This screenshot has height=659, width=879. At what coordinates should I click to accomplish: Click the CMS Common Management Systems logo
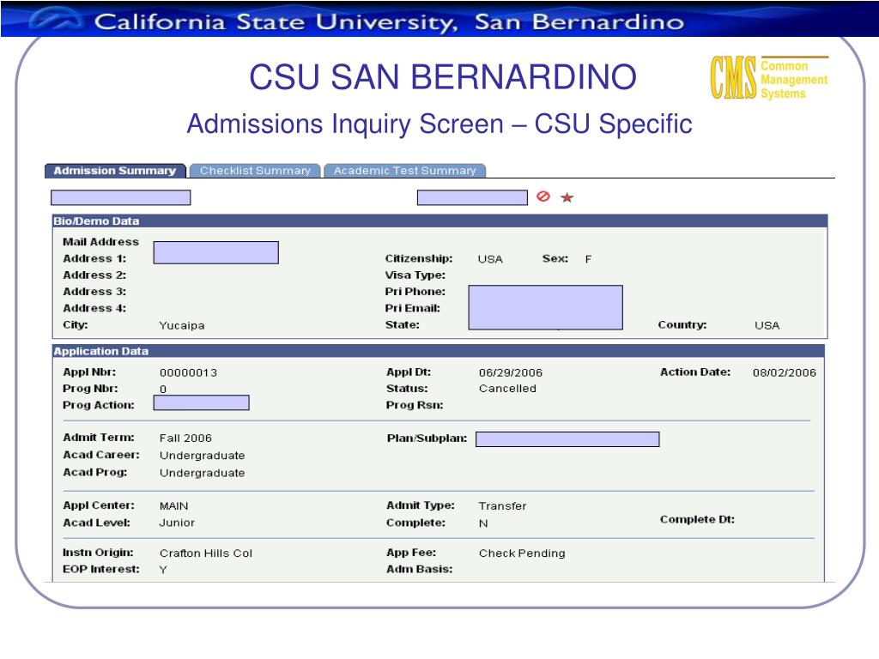pyautogui.click(x=769, y=77)
